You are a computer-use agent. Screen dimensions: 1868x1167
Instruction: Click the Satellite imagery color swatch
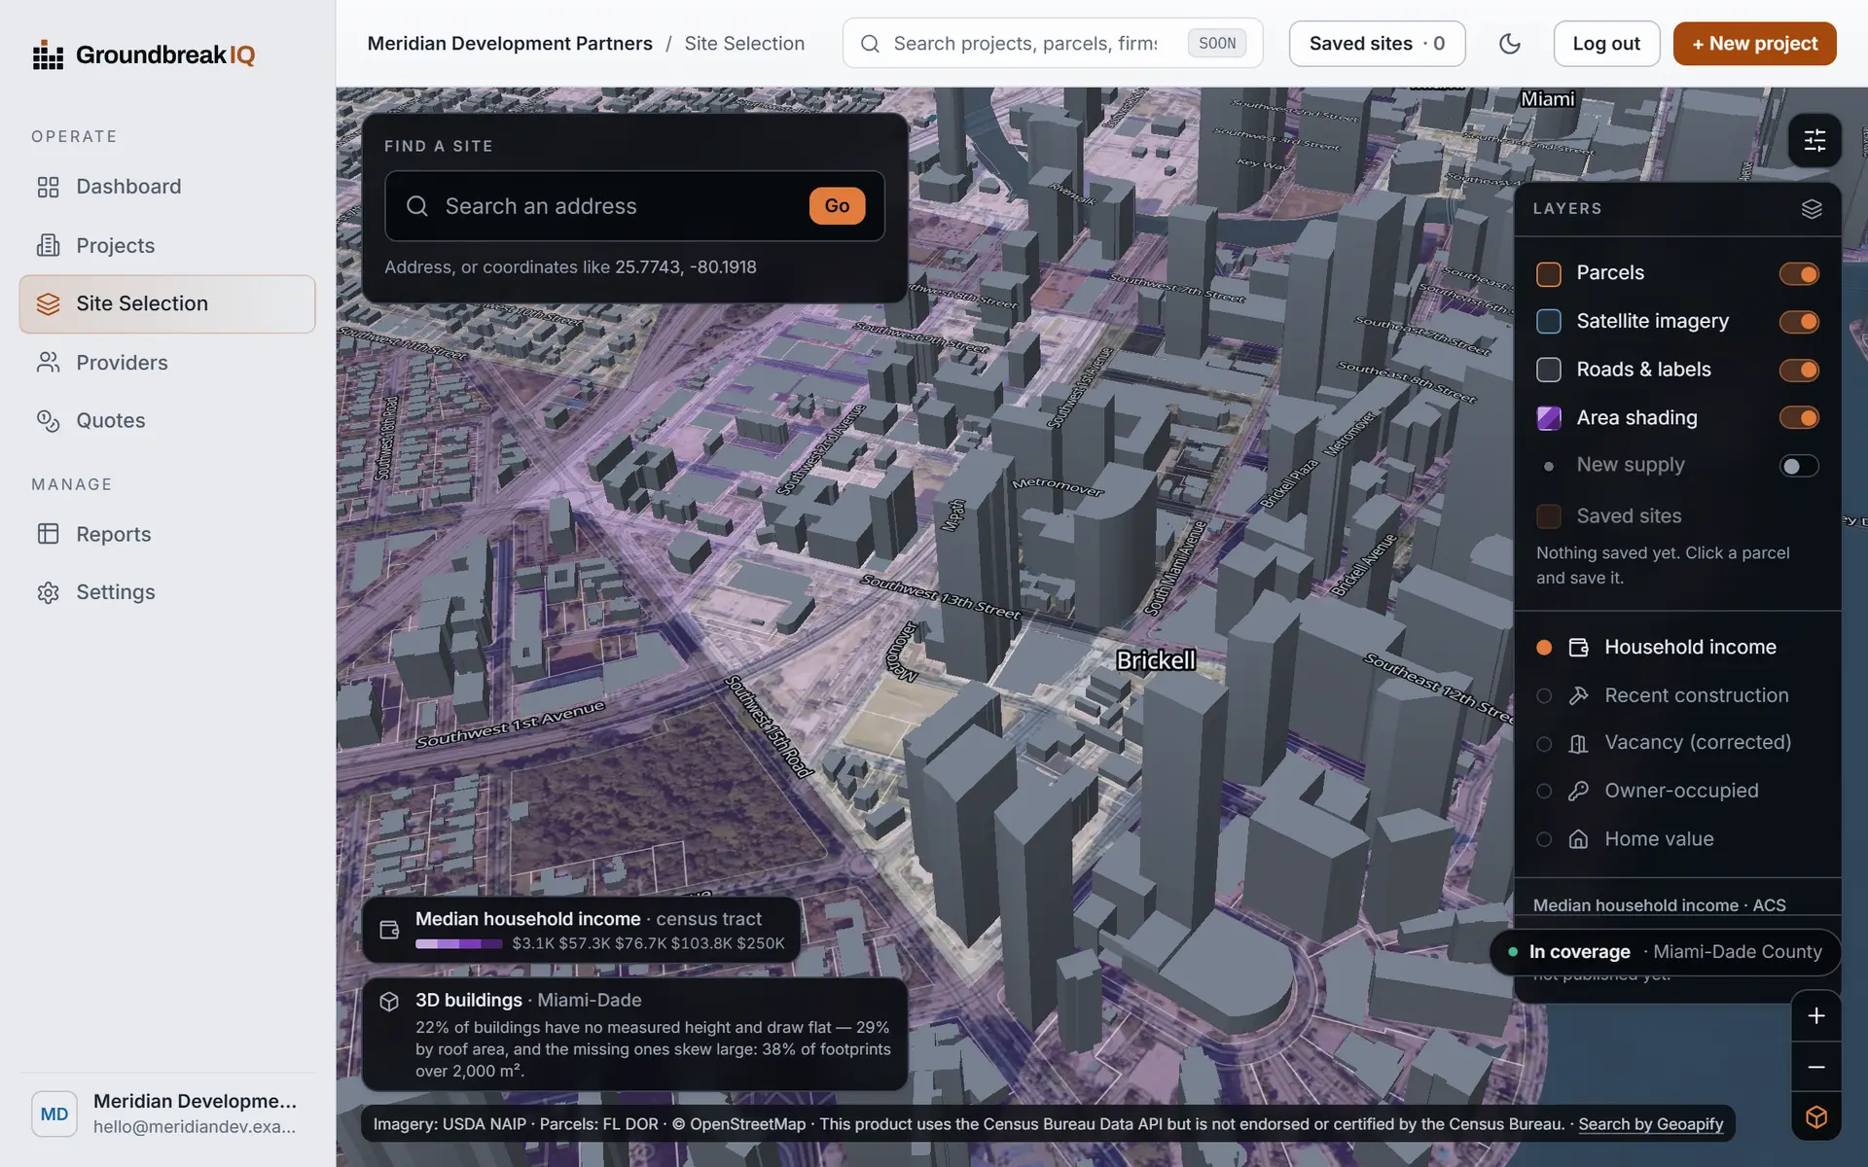1548,322
